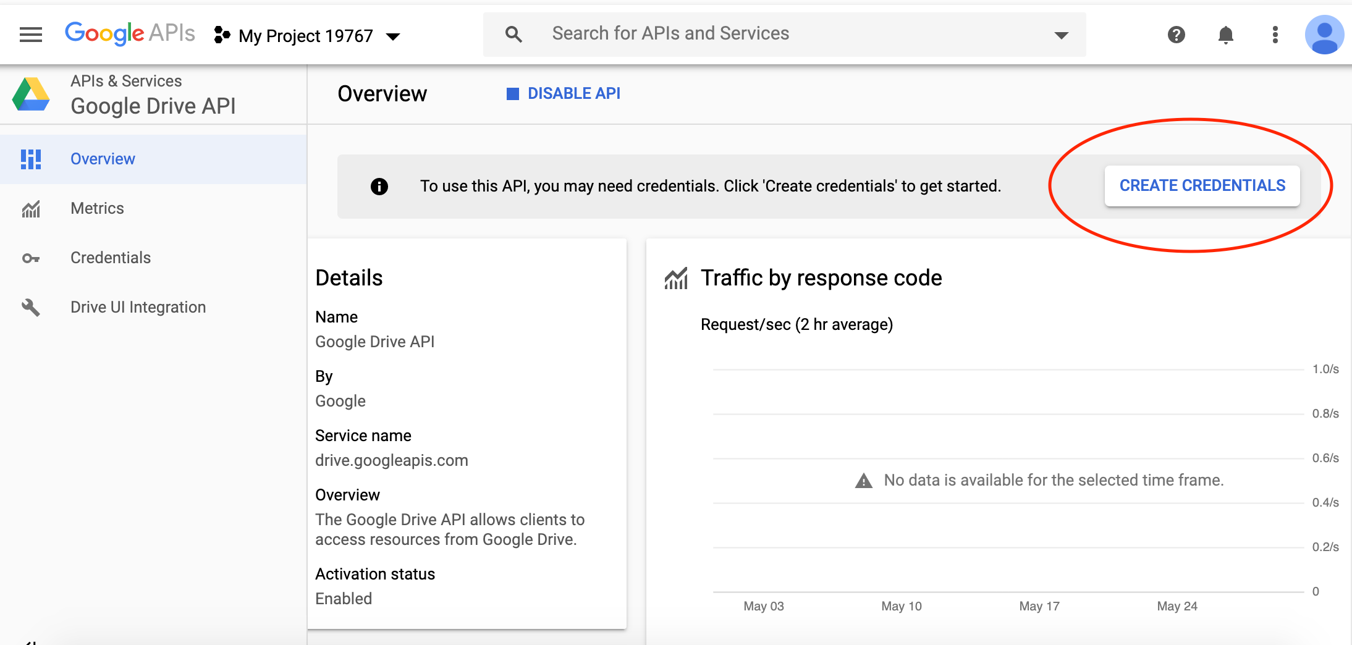Click the Overview page heading
Image resolution: width=1352 pixels, height=645 pixels.
pyautogui.click(x=382, y=94)
